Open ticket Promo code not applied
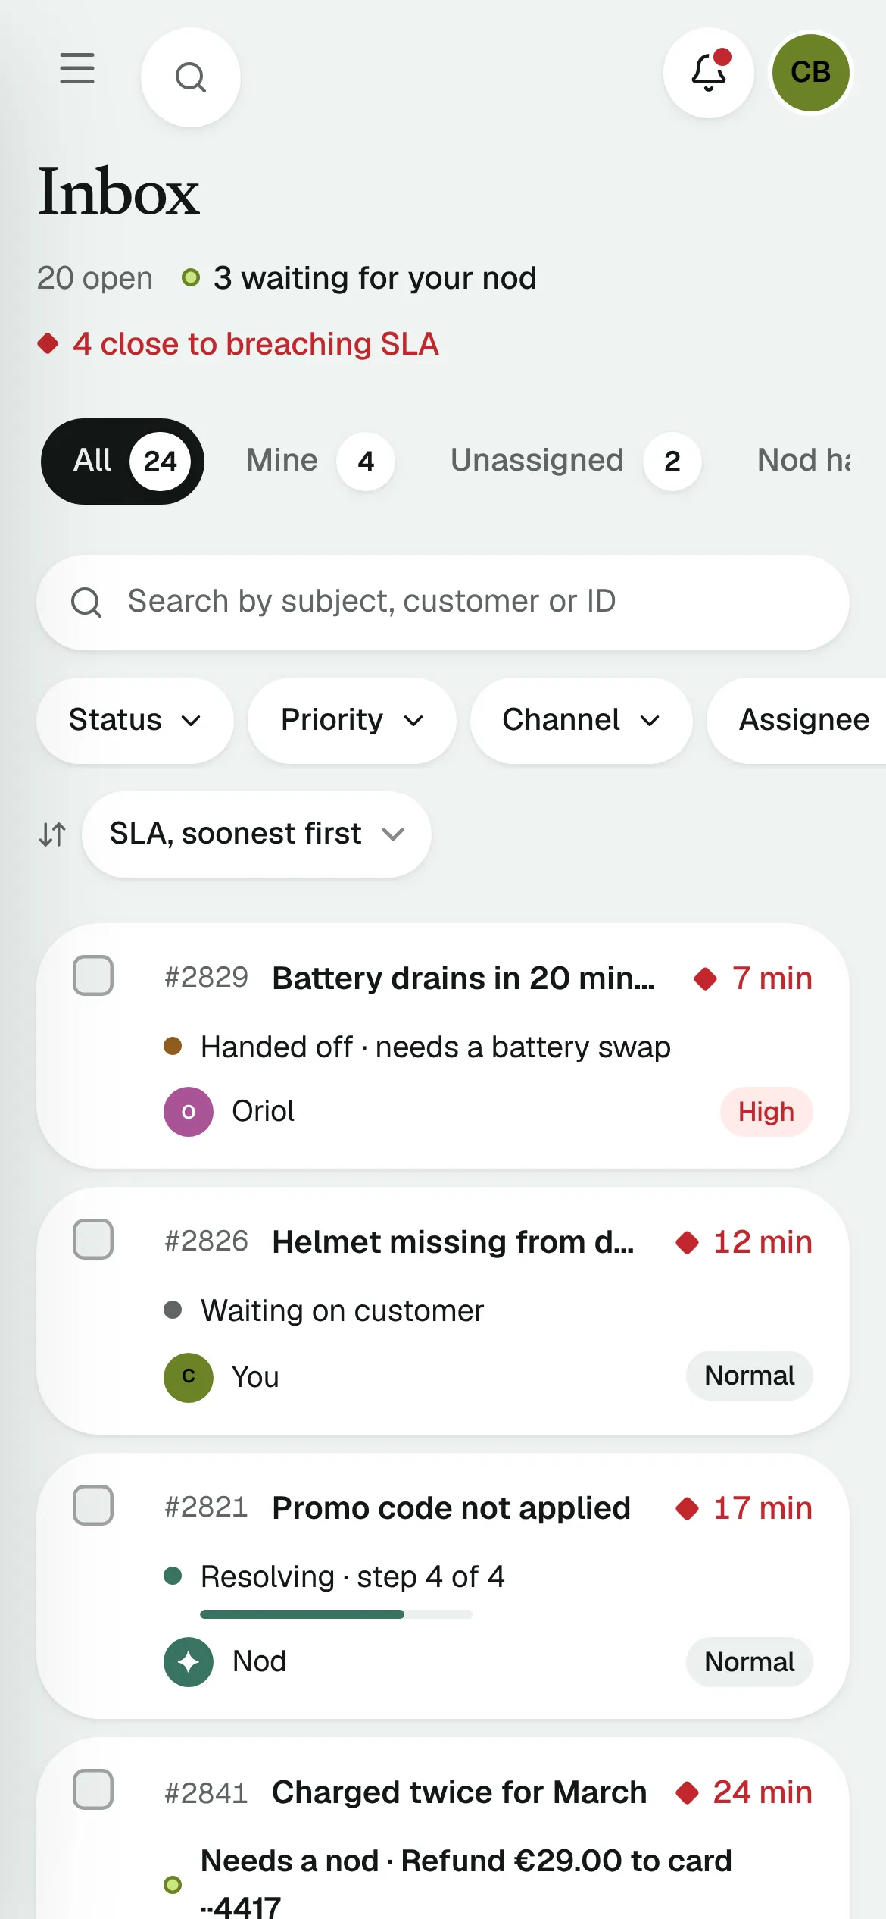 (x=451, y=1508)
